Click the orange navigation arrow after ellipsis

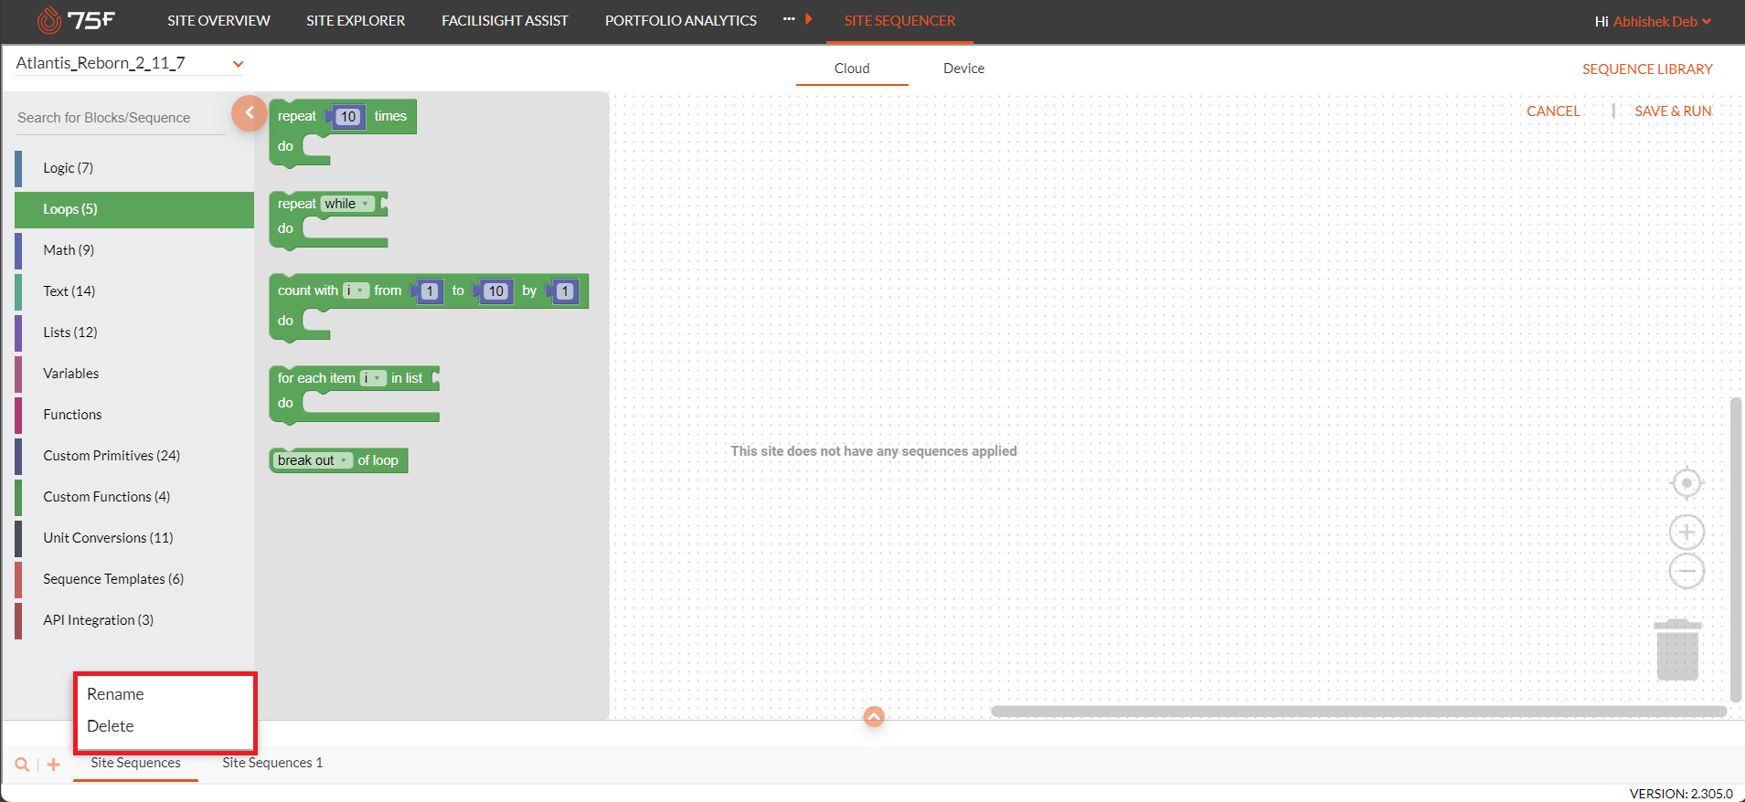point(809,19)
